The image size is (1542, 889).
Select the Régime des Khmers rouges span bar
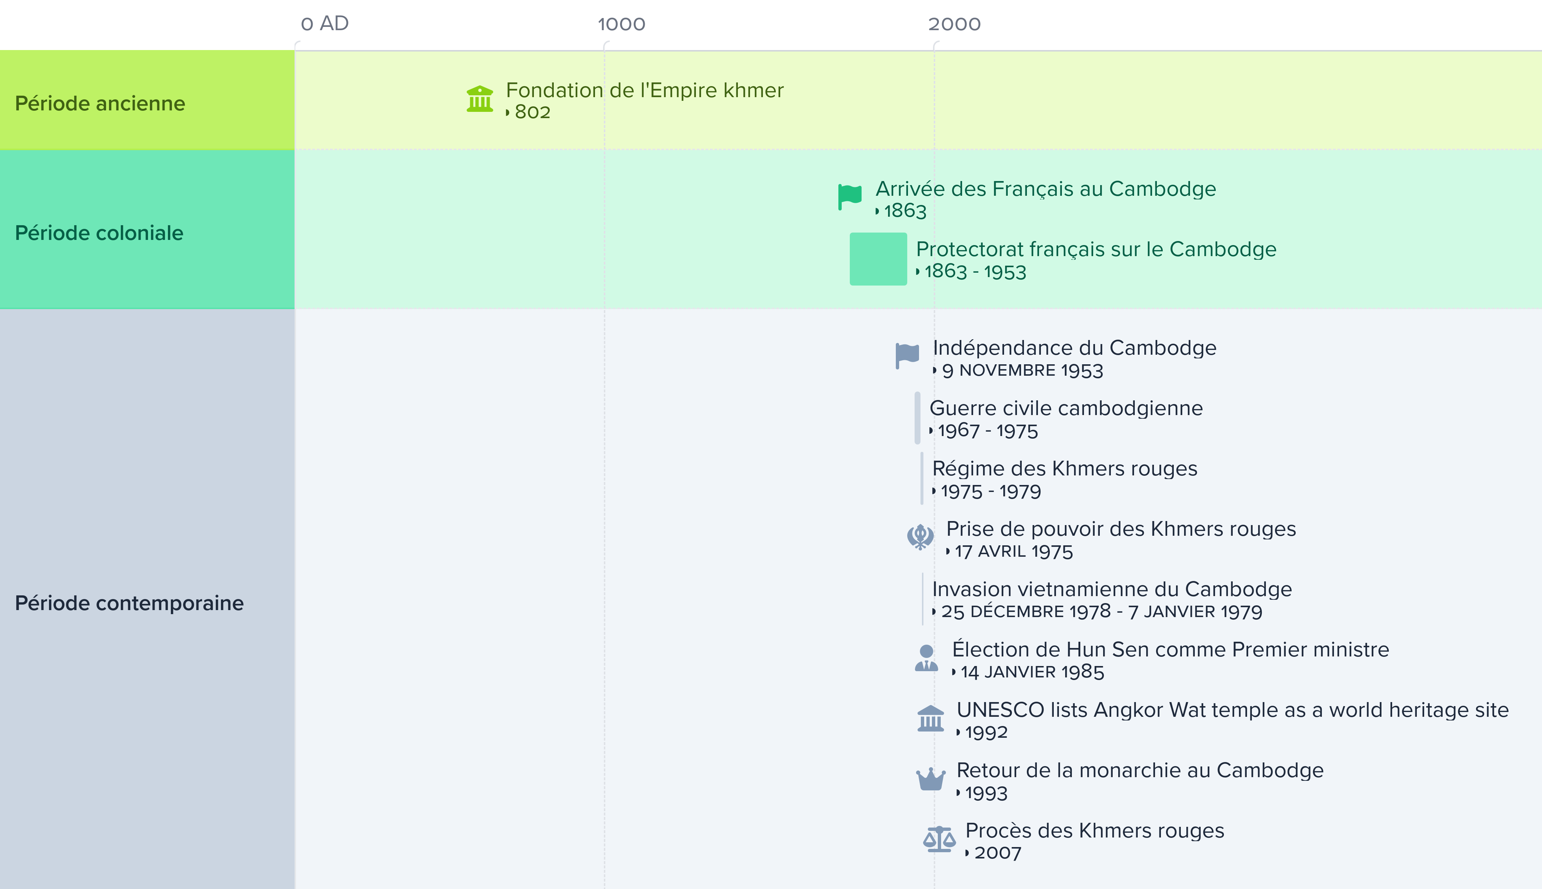pyautogui.click(x=921, y=478)
